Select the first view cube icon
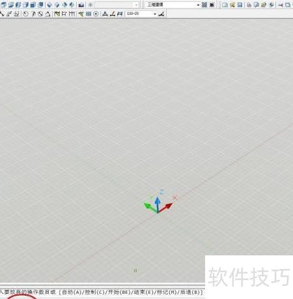 coord(4,5)
